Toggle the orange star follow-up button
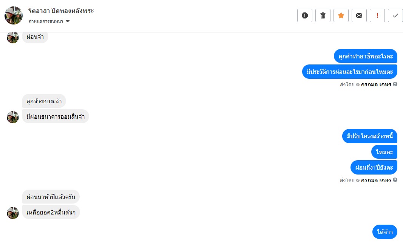403x242 pixels. coord(341,15)
